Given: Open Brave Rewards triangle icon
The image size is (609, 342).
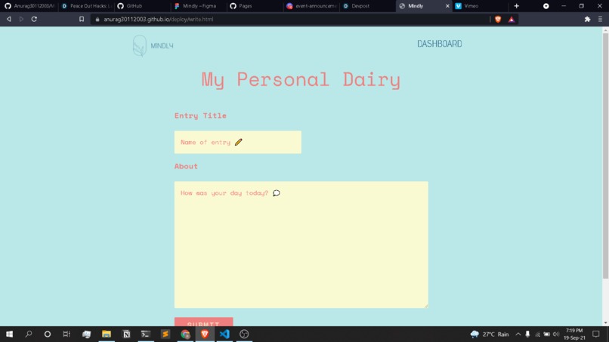Looking at the screenshot, I should (x=512, y=19).
